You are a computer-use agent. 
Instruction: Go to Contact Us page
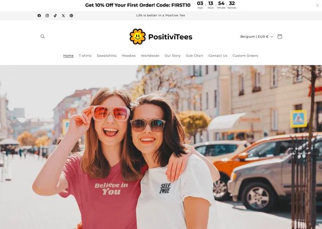point(218,55)
